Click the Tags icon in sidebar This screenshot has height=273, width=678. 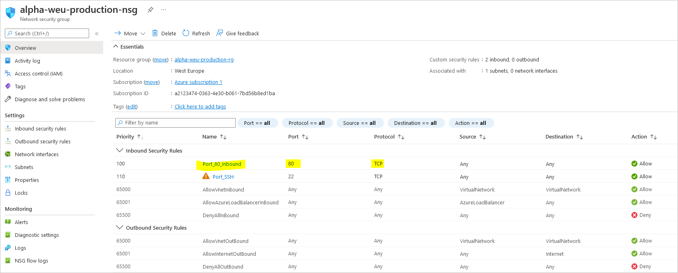click(x=8, y=86)
